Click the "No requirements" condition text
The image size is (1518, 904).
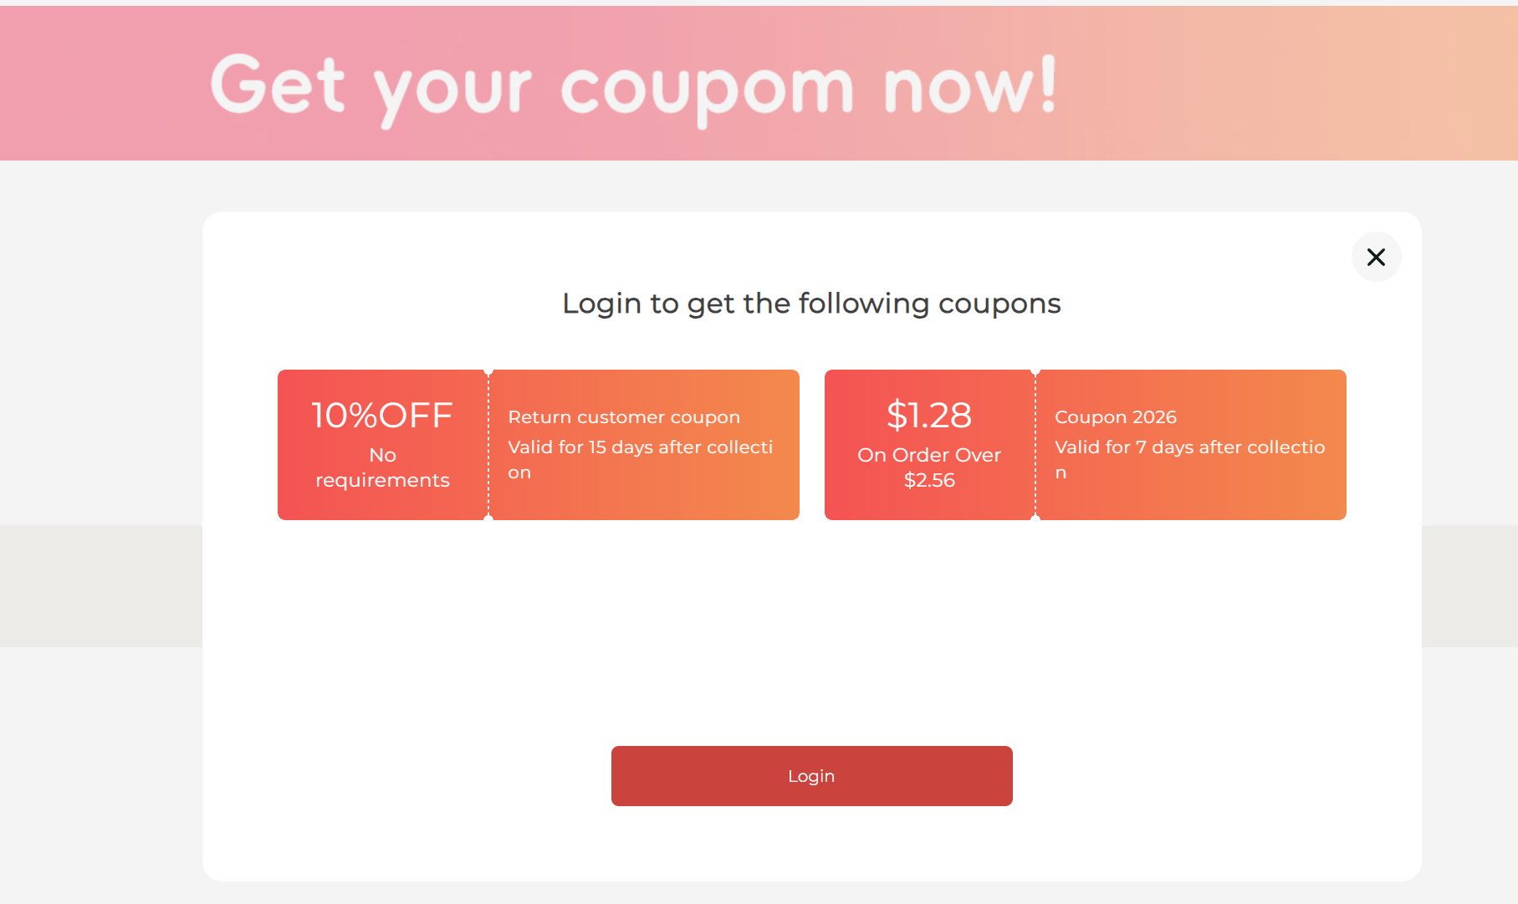click(x=382, y=467)
